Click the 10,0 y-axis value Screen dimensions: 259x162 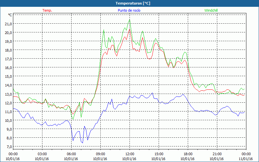coord(9,120)
